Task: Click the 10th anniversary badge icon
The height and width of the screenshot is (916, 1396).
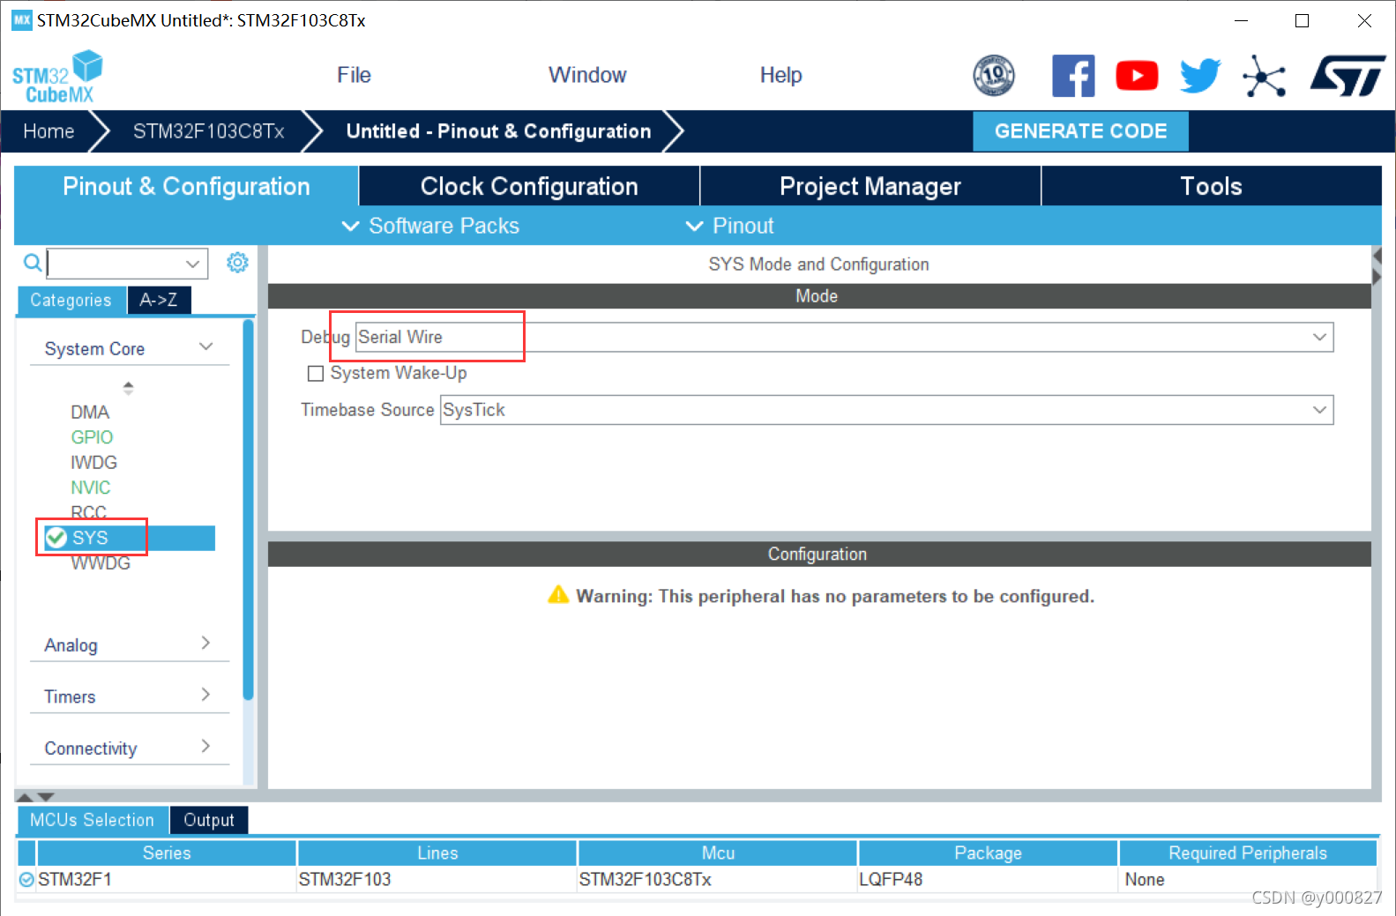Action: pos(994,75)
